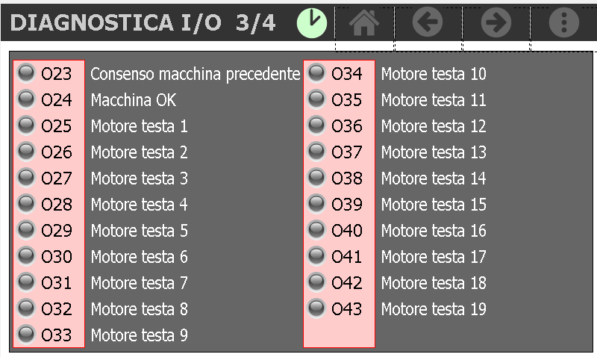Click the O43 output indicator LED

tap(317, 308)
